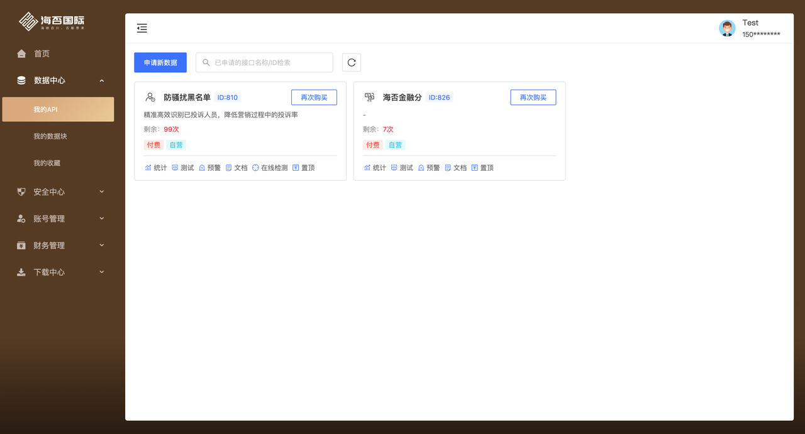This screenshot has width=805, height=434.
Task: Open 在线检测 for 防骚扰黑名单
Action: click(x=270, y=168)
